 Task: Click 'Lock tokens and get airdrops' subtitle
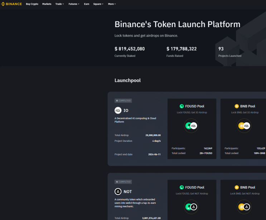[x=146, y=36]
